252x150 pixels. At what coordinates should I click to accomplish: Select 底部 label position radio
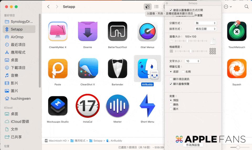pyautogui.click(x=171, y=72)
